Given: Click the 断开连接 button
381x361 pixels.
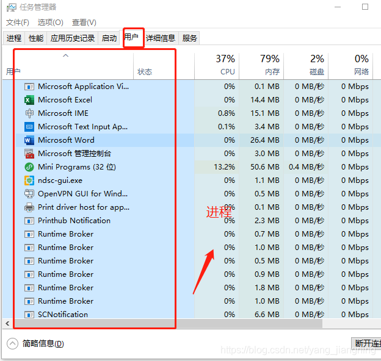Looking at the screenshot, I should click(366, 343).
